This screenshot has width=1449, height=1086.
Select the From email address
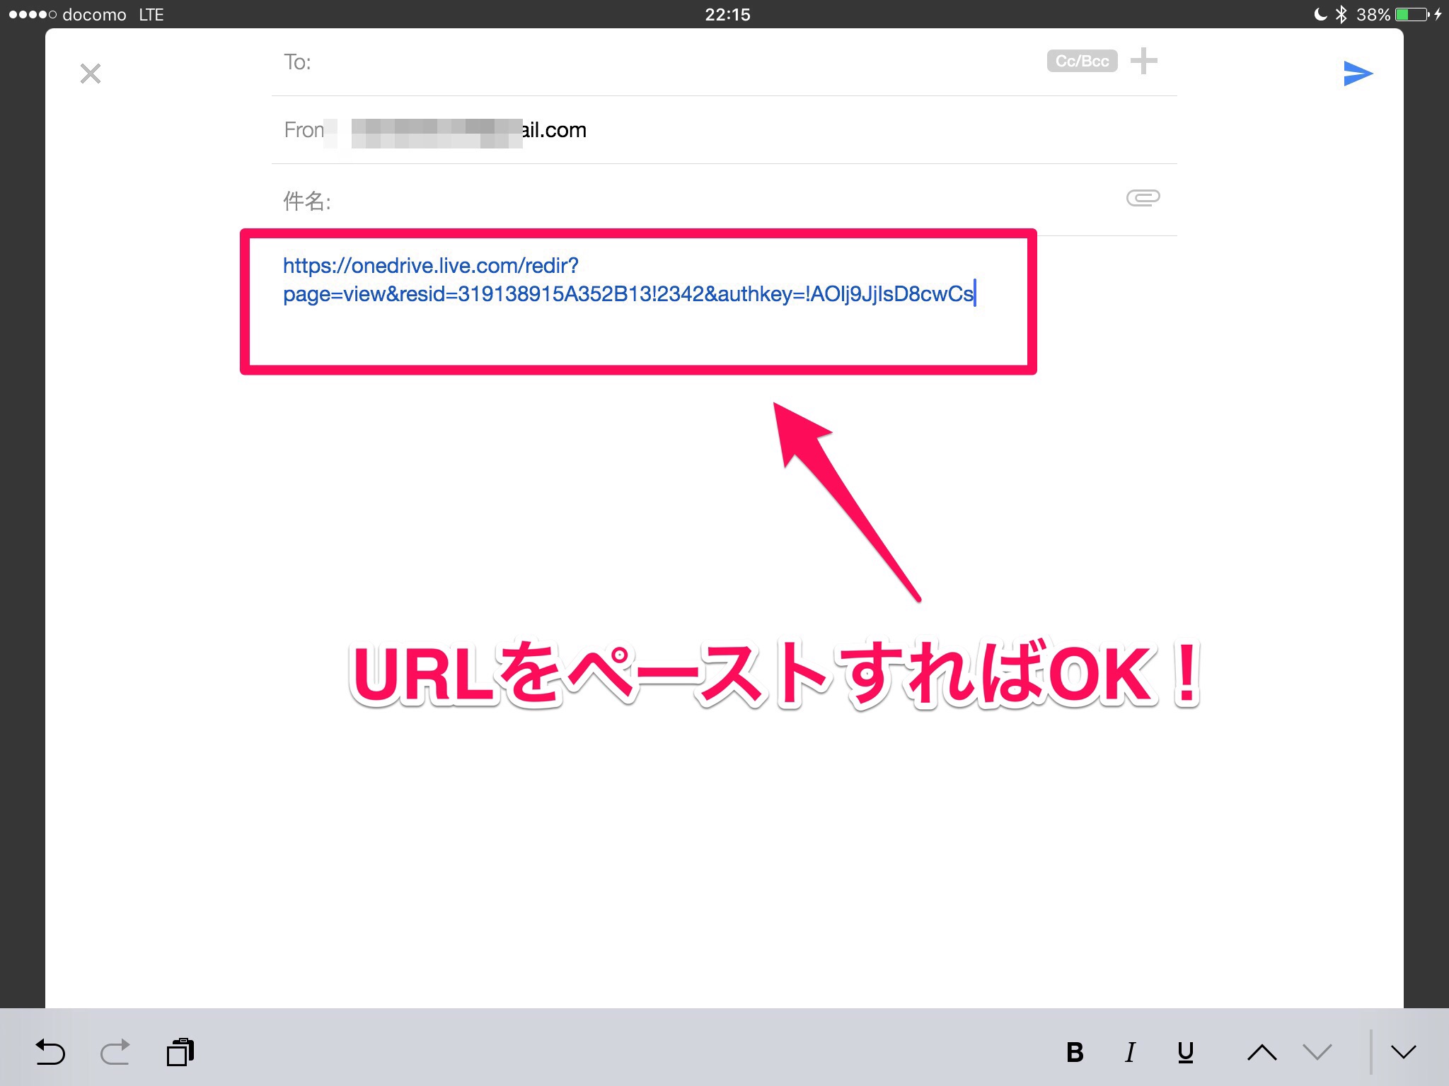click(x=470, y=131)
